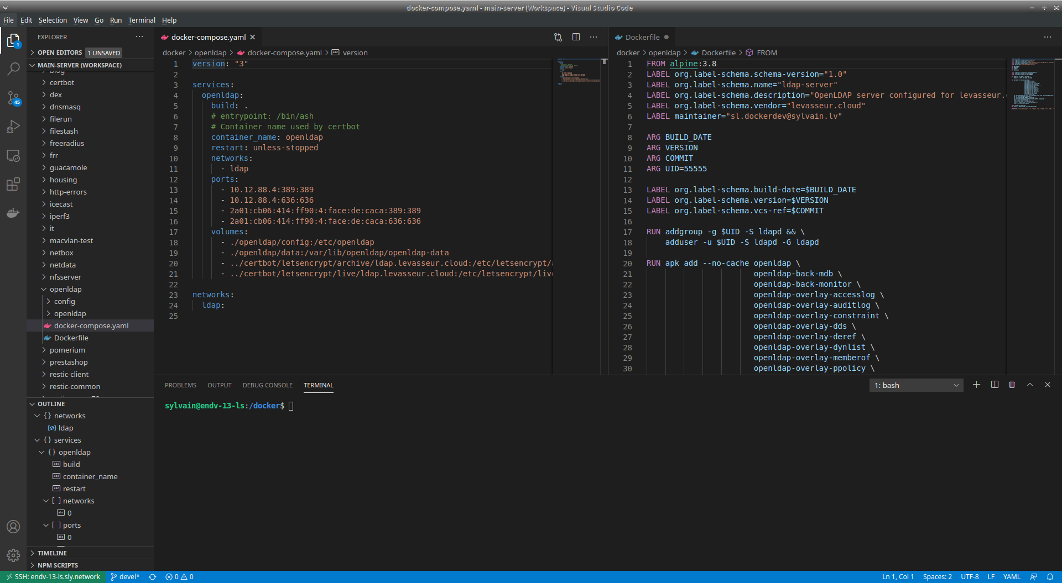Switch to the Problems panel tab
Image resolution: width=1062 pixels, height=583 pixels.
(x=180, y=385)
